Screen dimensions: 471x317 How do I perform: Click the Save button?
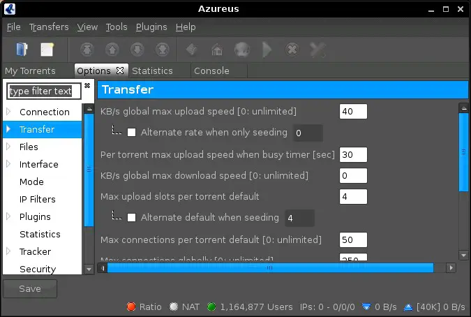[30, 289]
